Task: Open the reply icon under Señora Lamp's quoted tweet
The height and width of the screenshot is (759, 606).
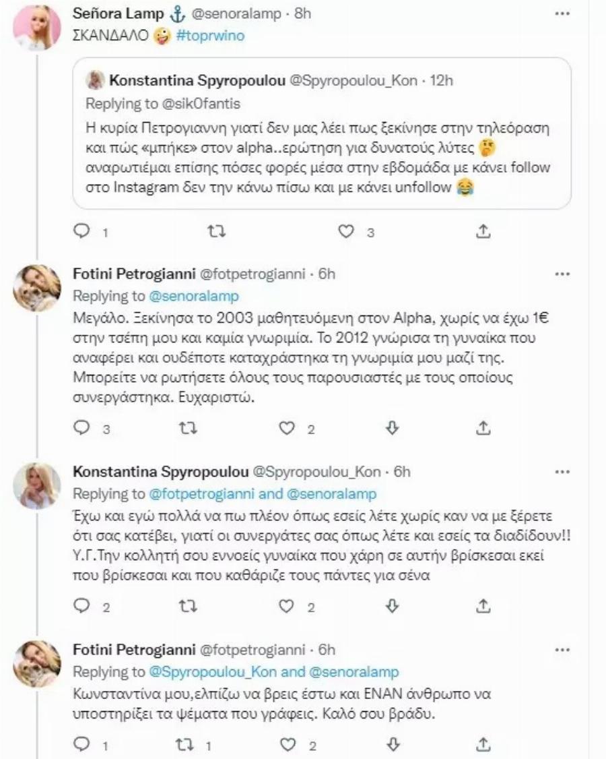Action: (x=81, y=233)
